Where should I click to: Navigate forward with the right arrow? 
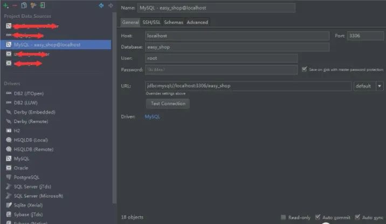[111, 5]
